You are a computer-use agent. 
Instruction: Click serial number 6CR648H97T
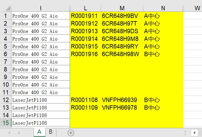pos(119,24)
